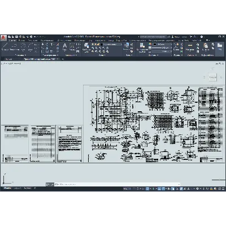Select the Circle drawing tool
Image resolution: width=226 pixels, height=226 pixels.
(23, 47)
